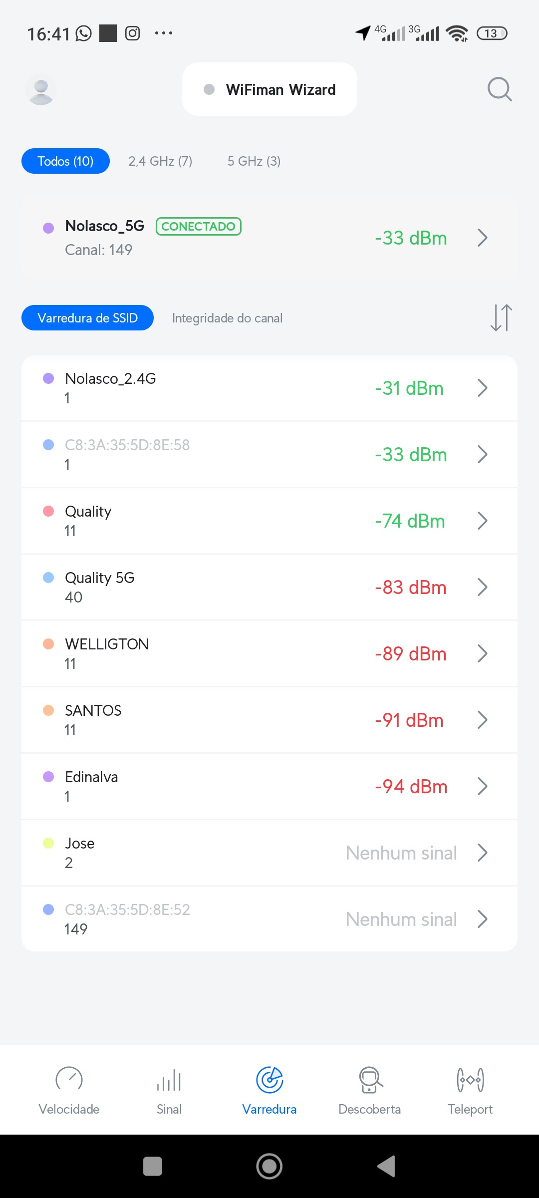The width and height of the screenshot is (539, 1198).
Task: Open the user profile avatar
Action: click(41, 90)
